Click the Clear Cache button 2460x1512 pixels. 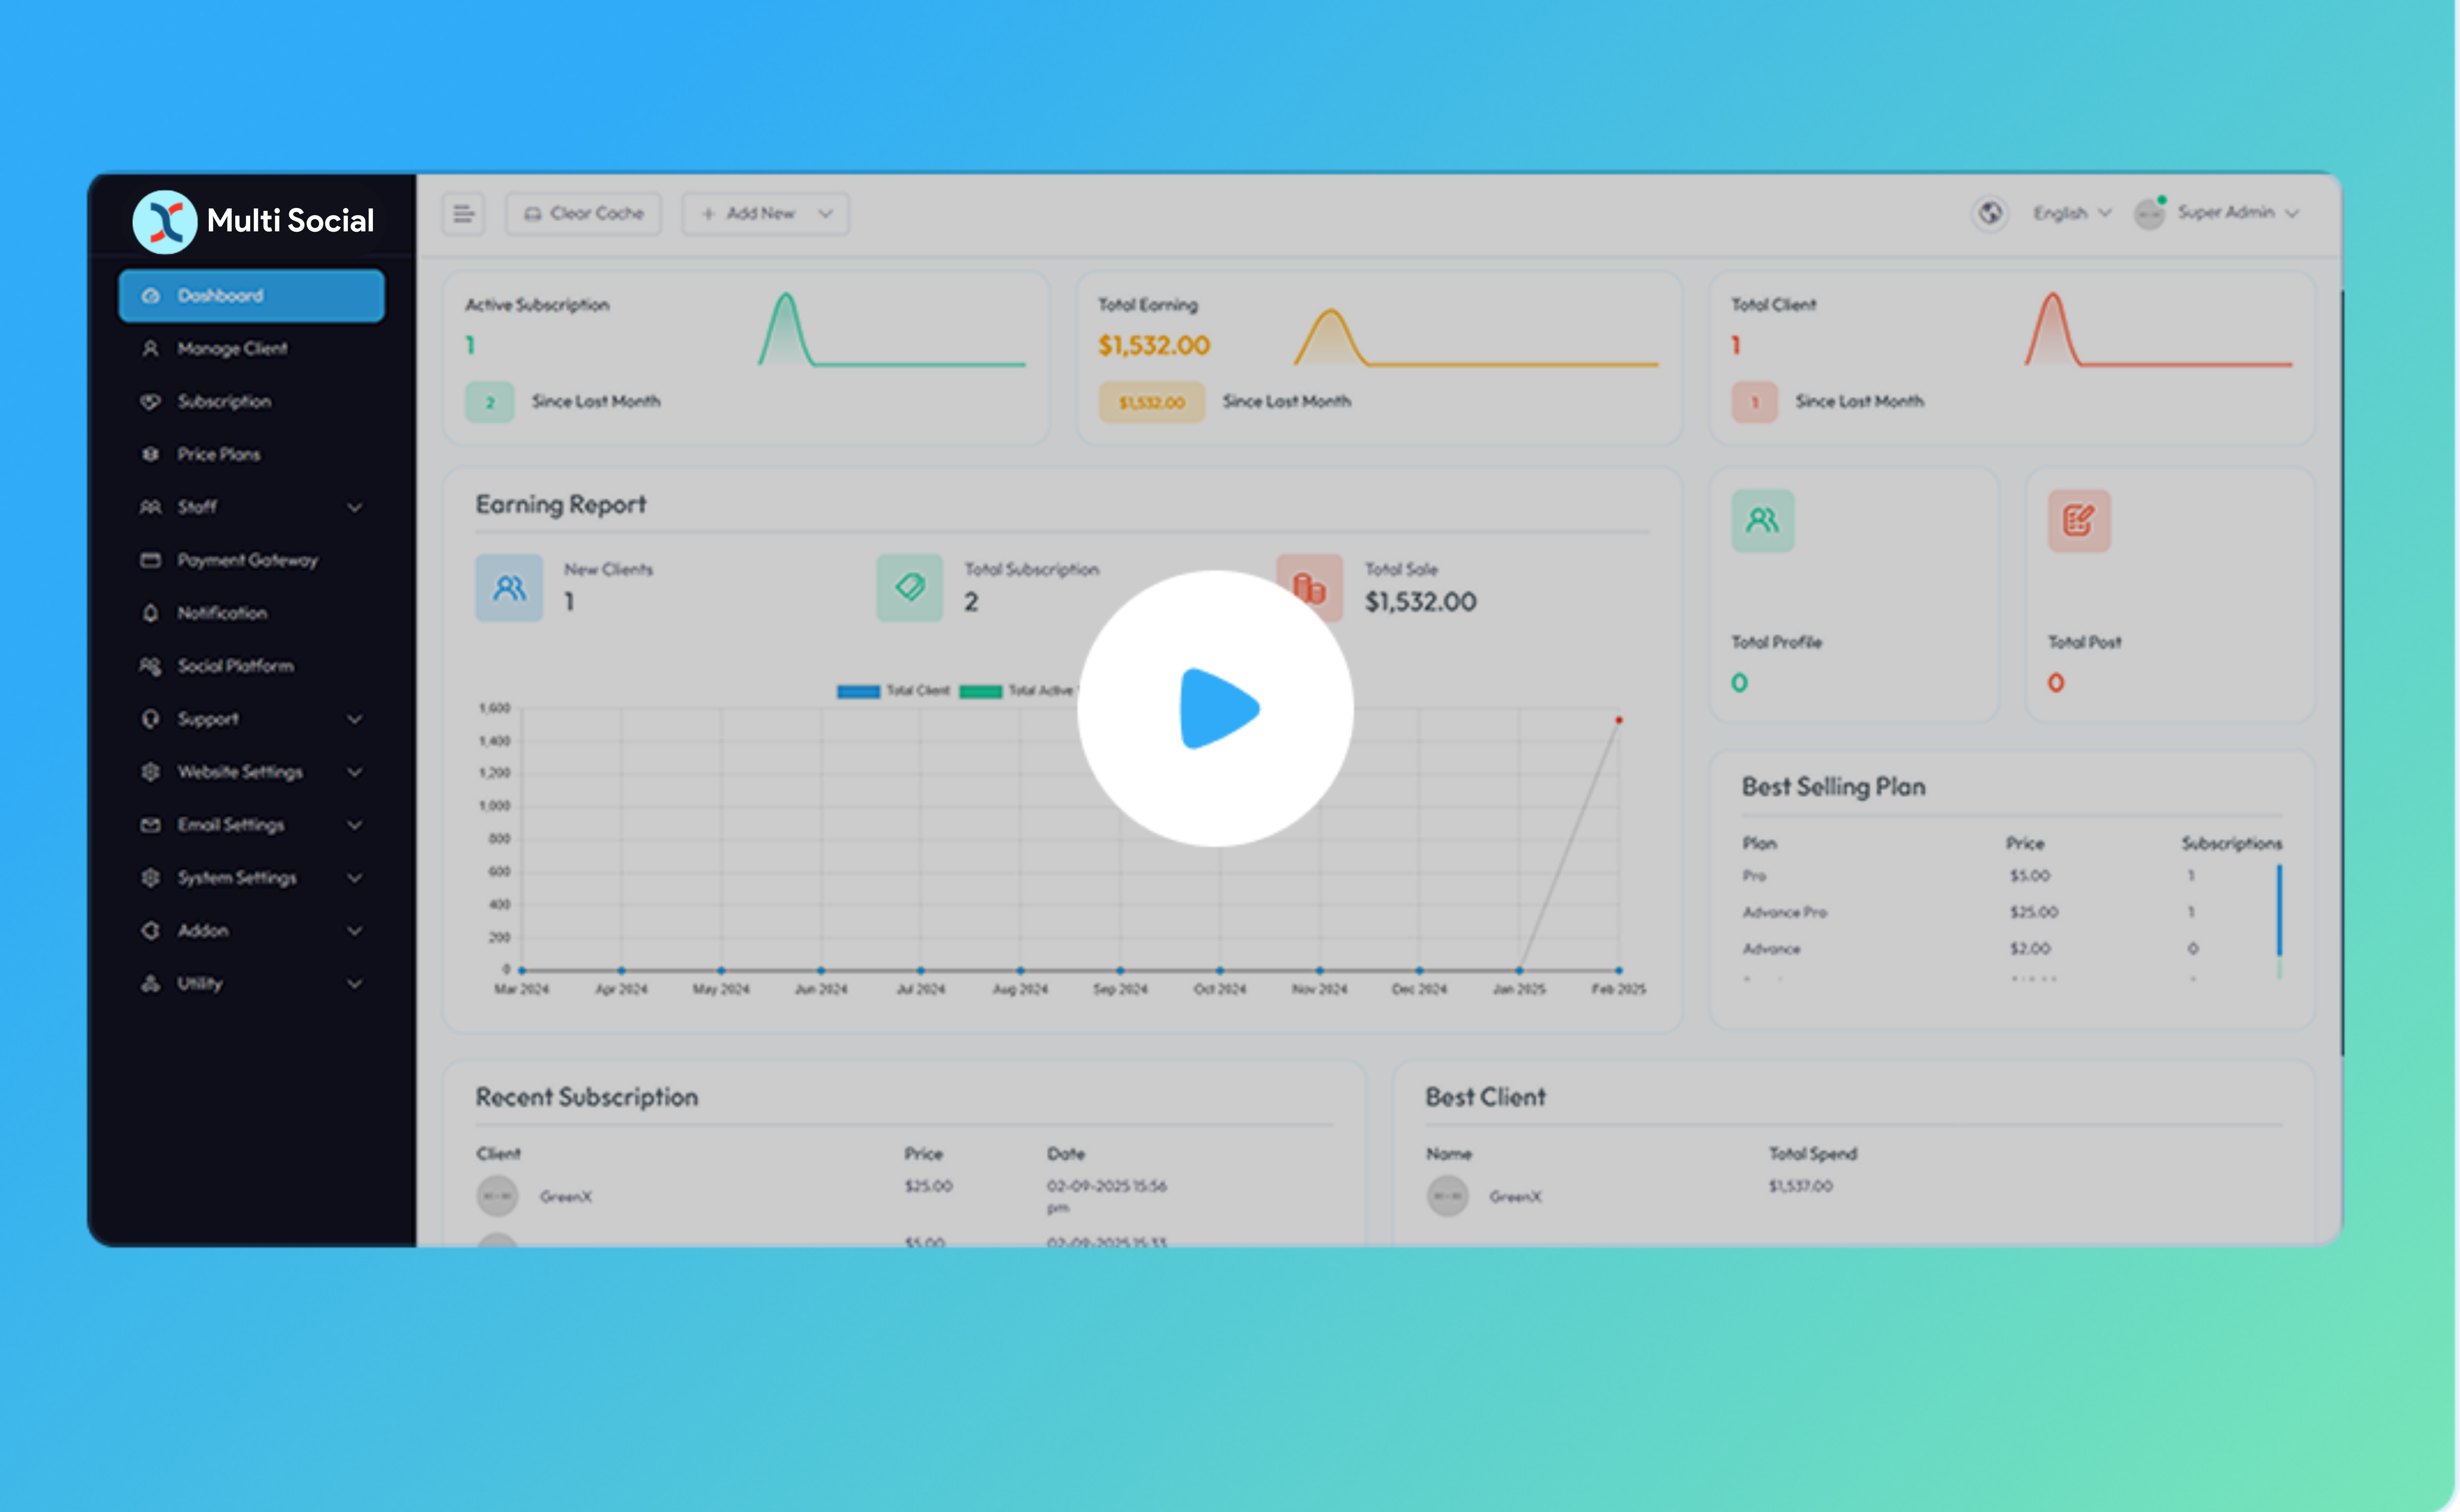tap(583, 213)
